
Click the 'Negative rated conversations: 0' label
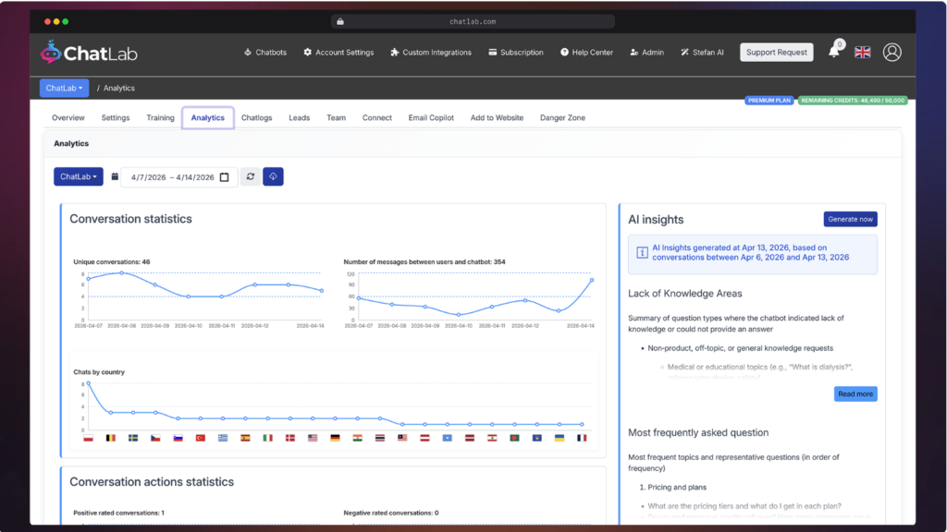click(391, 513)
